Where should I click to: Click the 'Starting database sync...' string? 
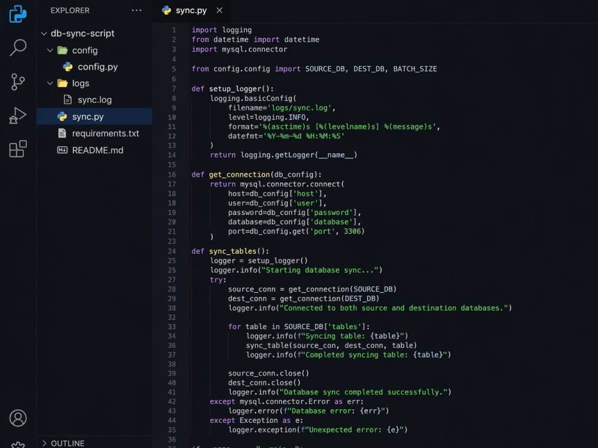click(x=320, y=270)
